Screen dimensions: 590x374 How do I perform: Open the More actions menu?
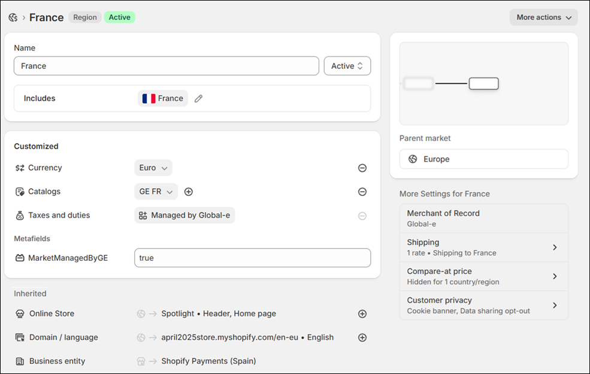543,17
